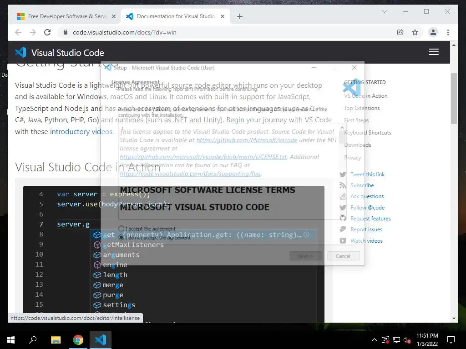Viewport: 466px width, 349px height.
Task: Open Windows taskbar search
Action: pos(33,340)
